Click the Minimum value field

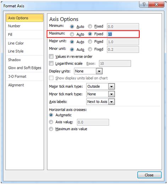tap(123, 27)
